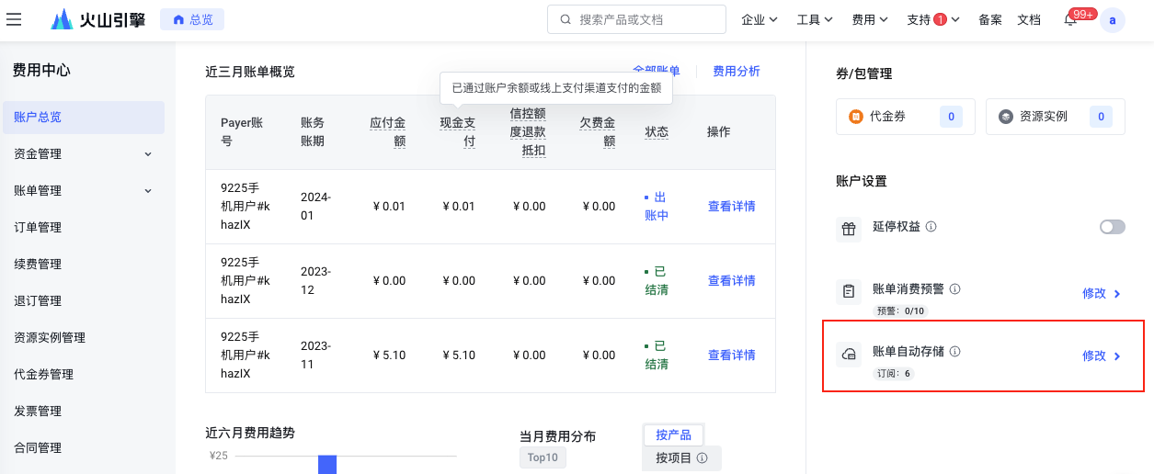Click the 代金券 coupon icon

click(x=855, y=117)
